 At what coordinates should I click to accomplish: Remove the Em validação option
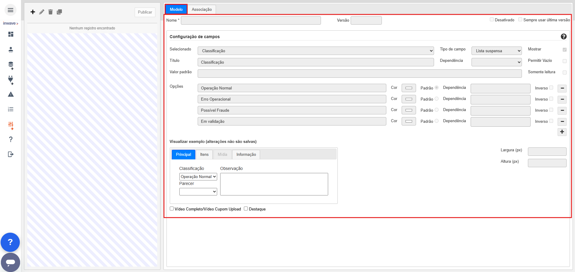coord(562,122)
